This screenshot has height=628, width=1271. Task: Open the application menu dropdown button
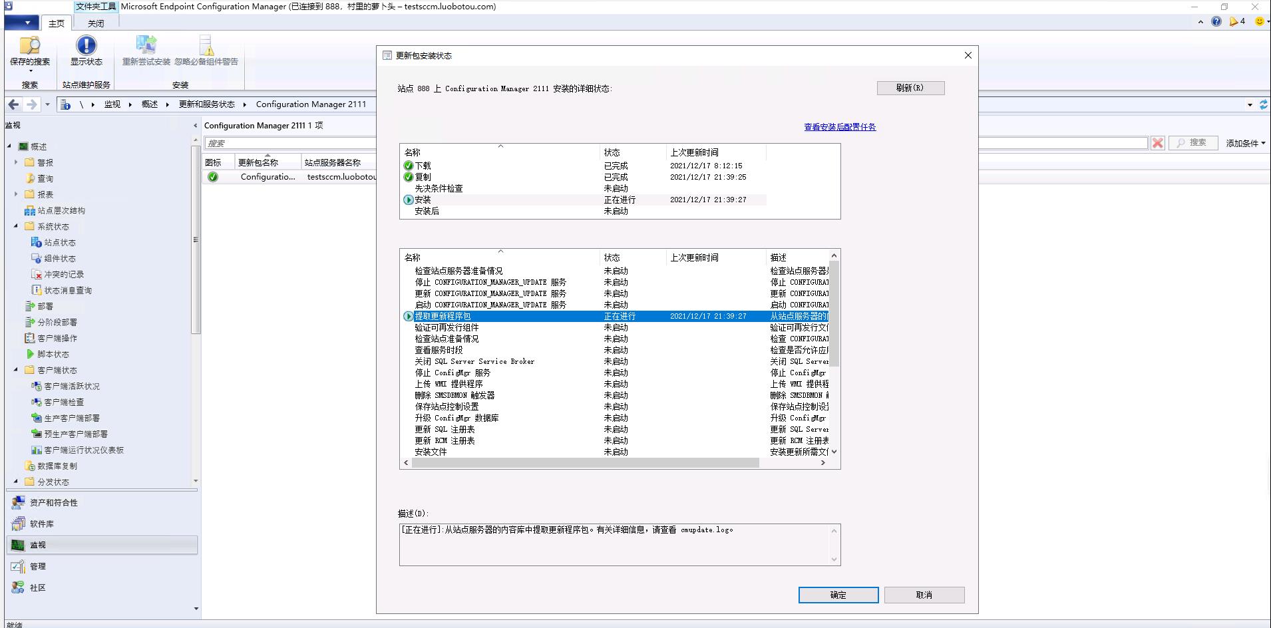23,23
